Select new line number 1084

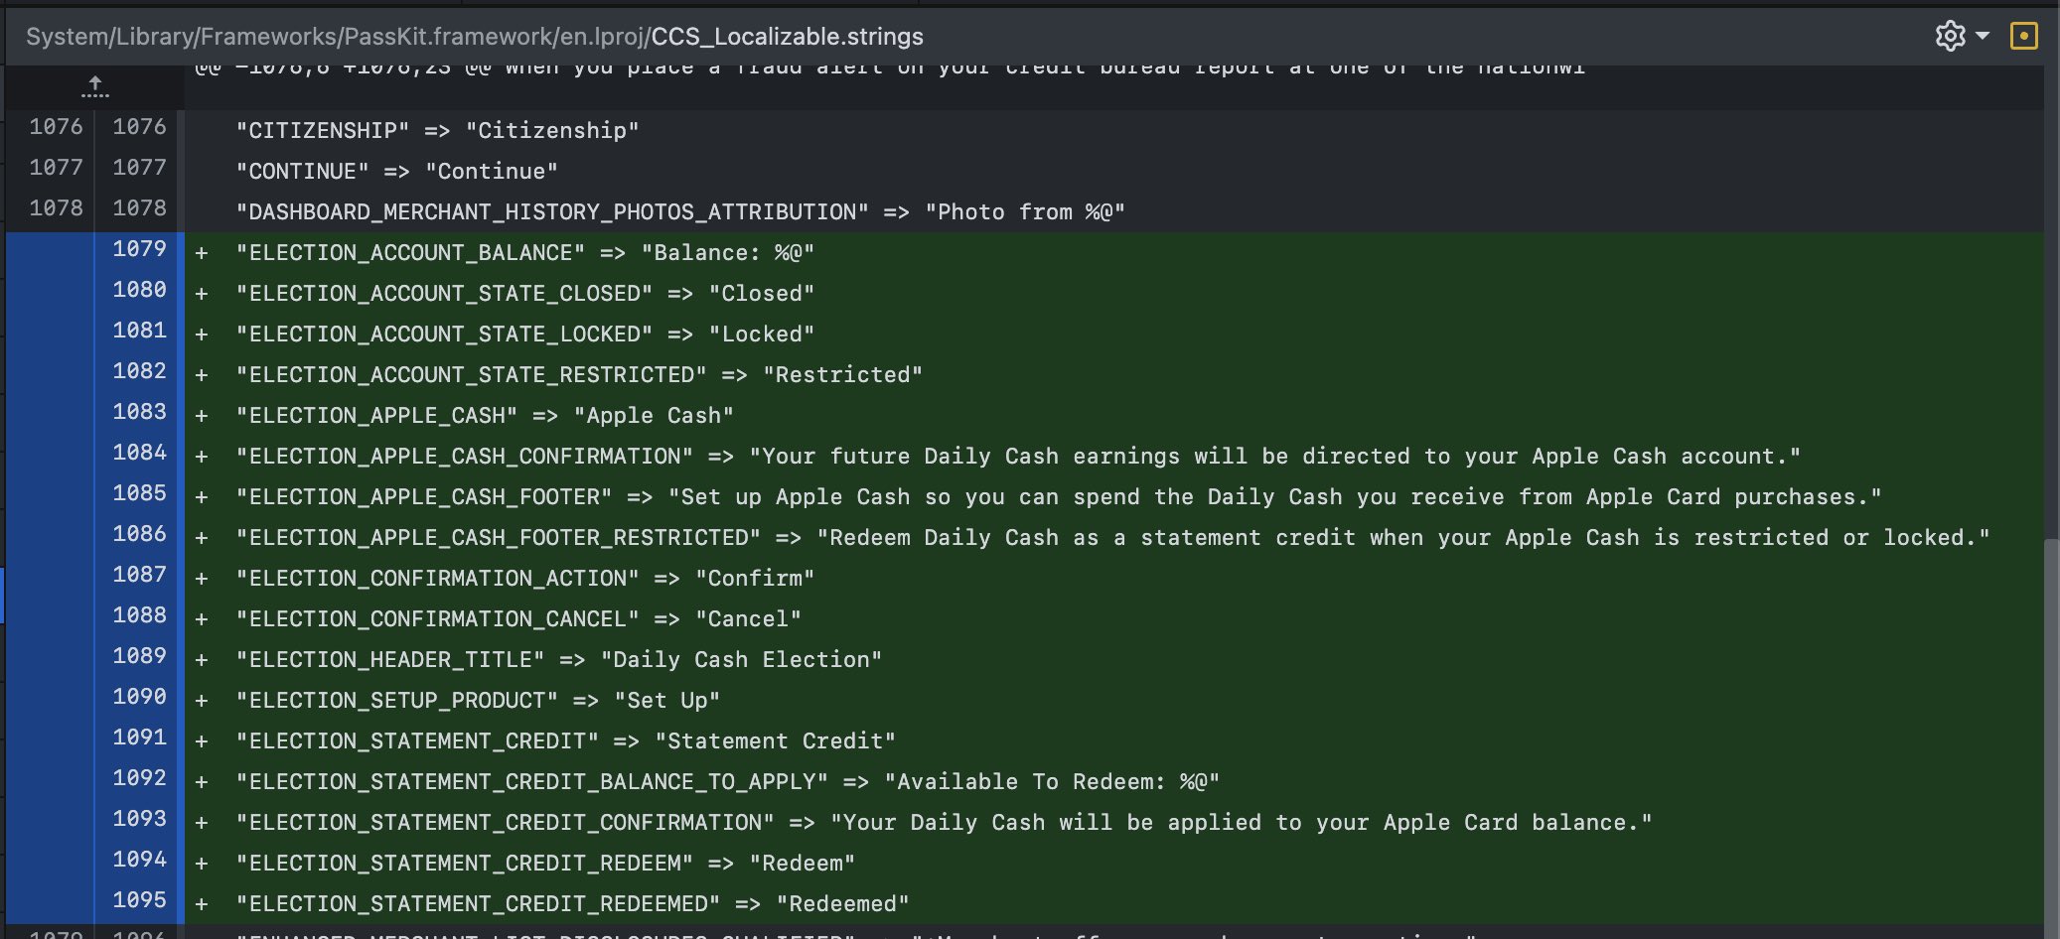coord(139,452)
